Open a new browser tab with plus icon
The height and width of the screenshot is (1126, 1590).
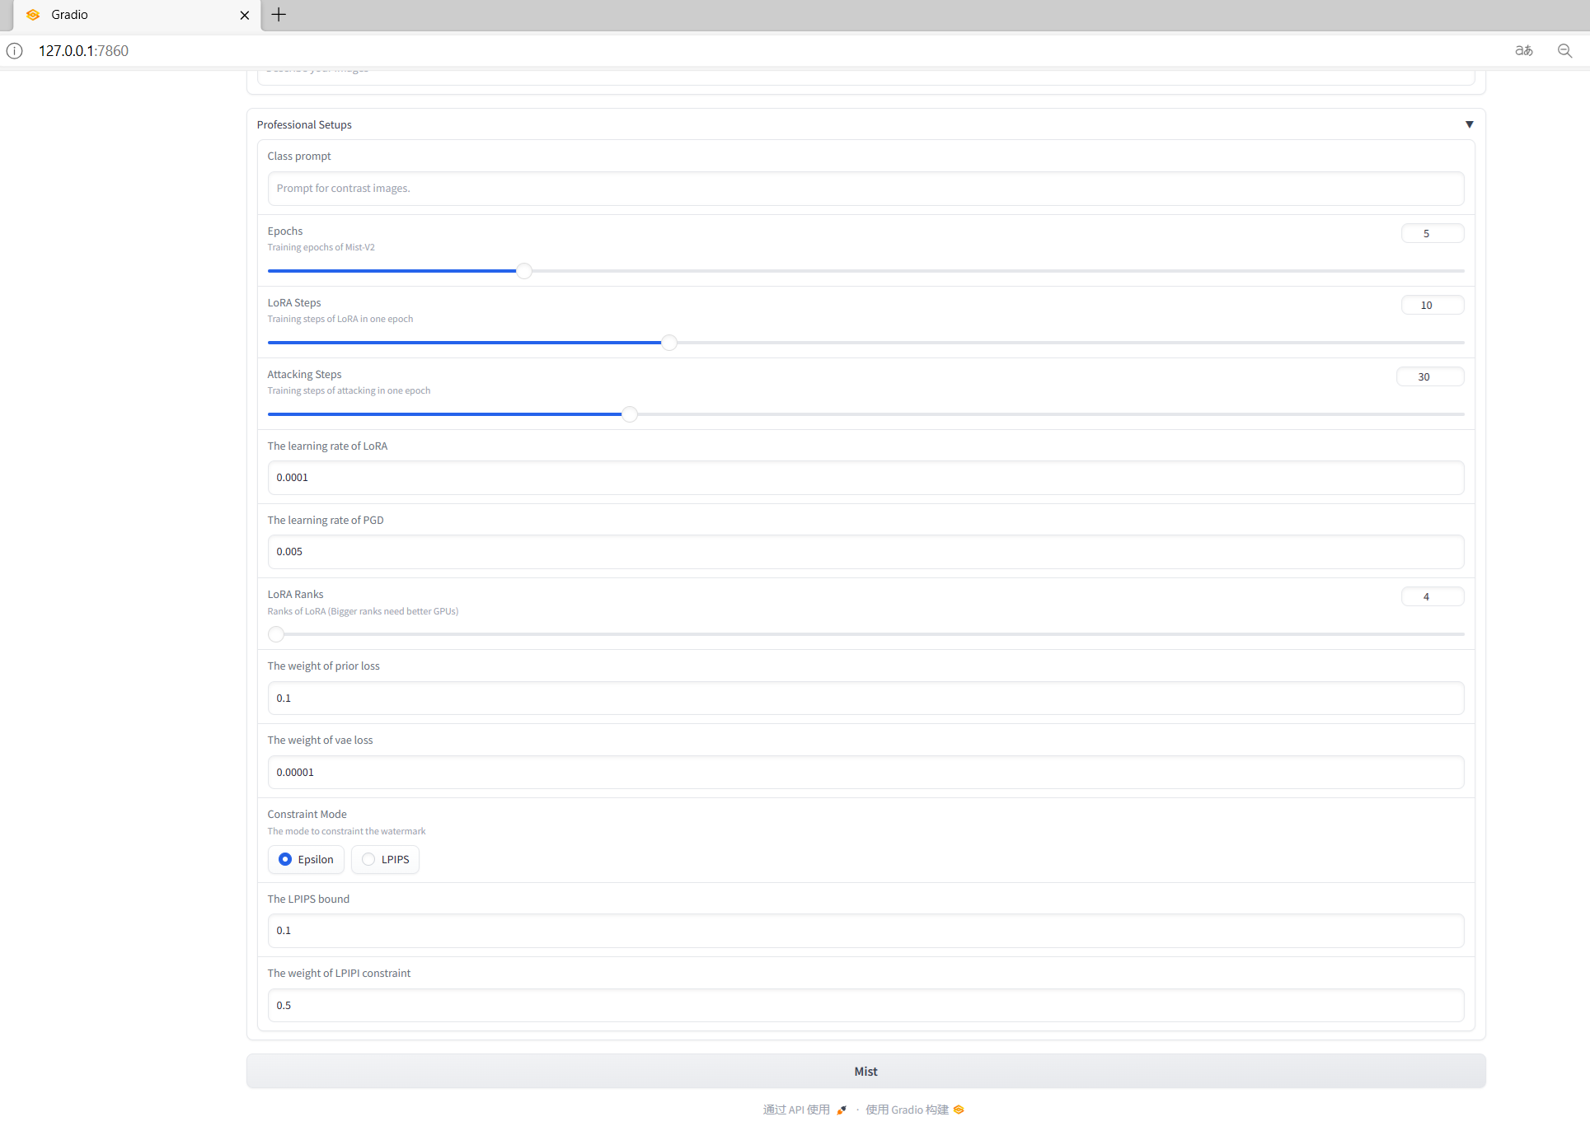coord(279,14)
